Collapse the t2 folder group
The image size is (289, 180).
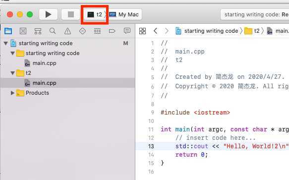click(13, 73)
